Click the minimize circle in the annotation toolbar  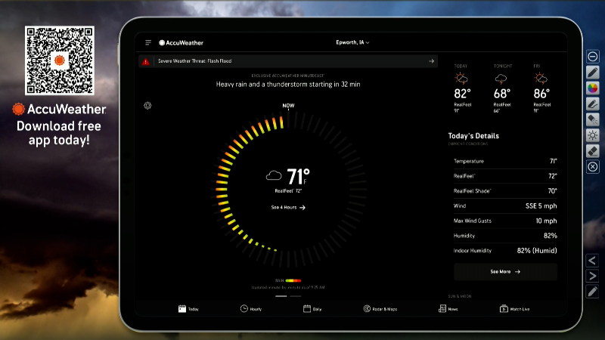(593, 57)
